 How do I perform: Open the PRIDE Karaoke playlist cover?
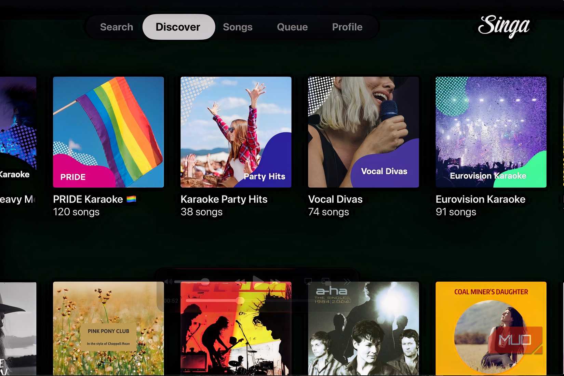point(108,132)
